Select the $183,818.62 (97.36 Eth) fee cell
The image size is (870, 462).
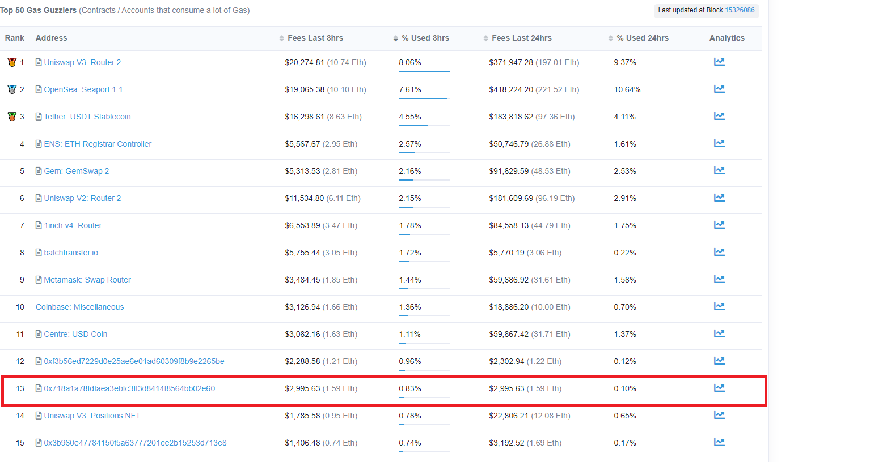(x=532, y=117)
